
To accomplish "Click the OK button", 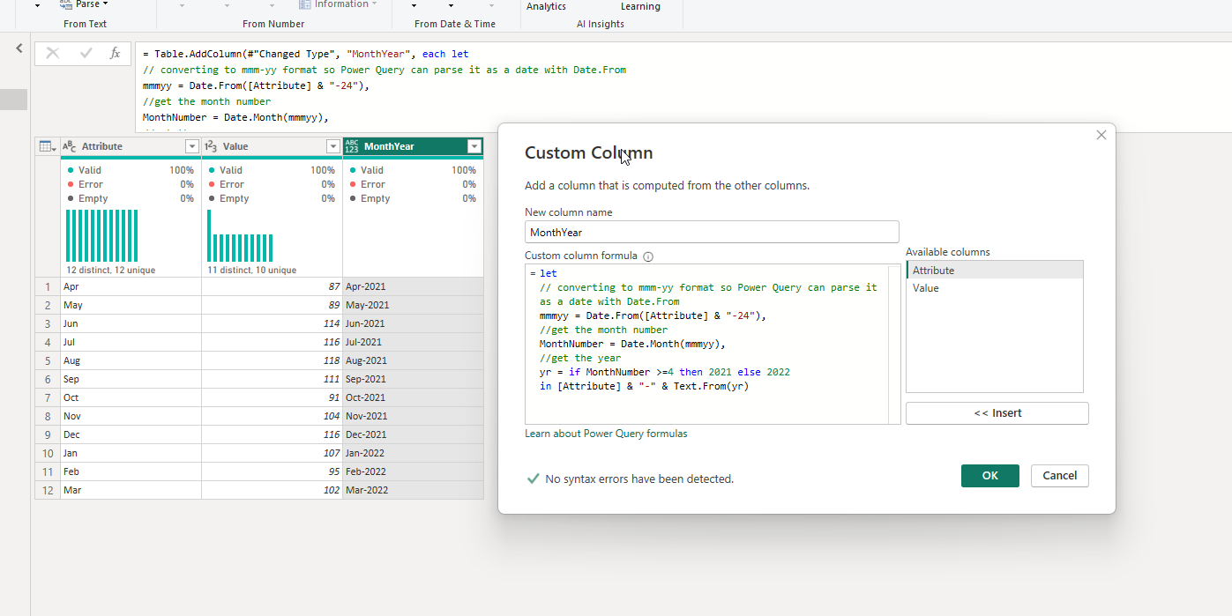I will (x=990, y=476).
